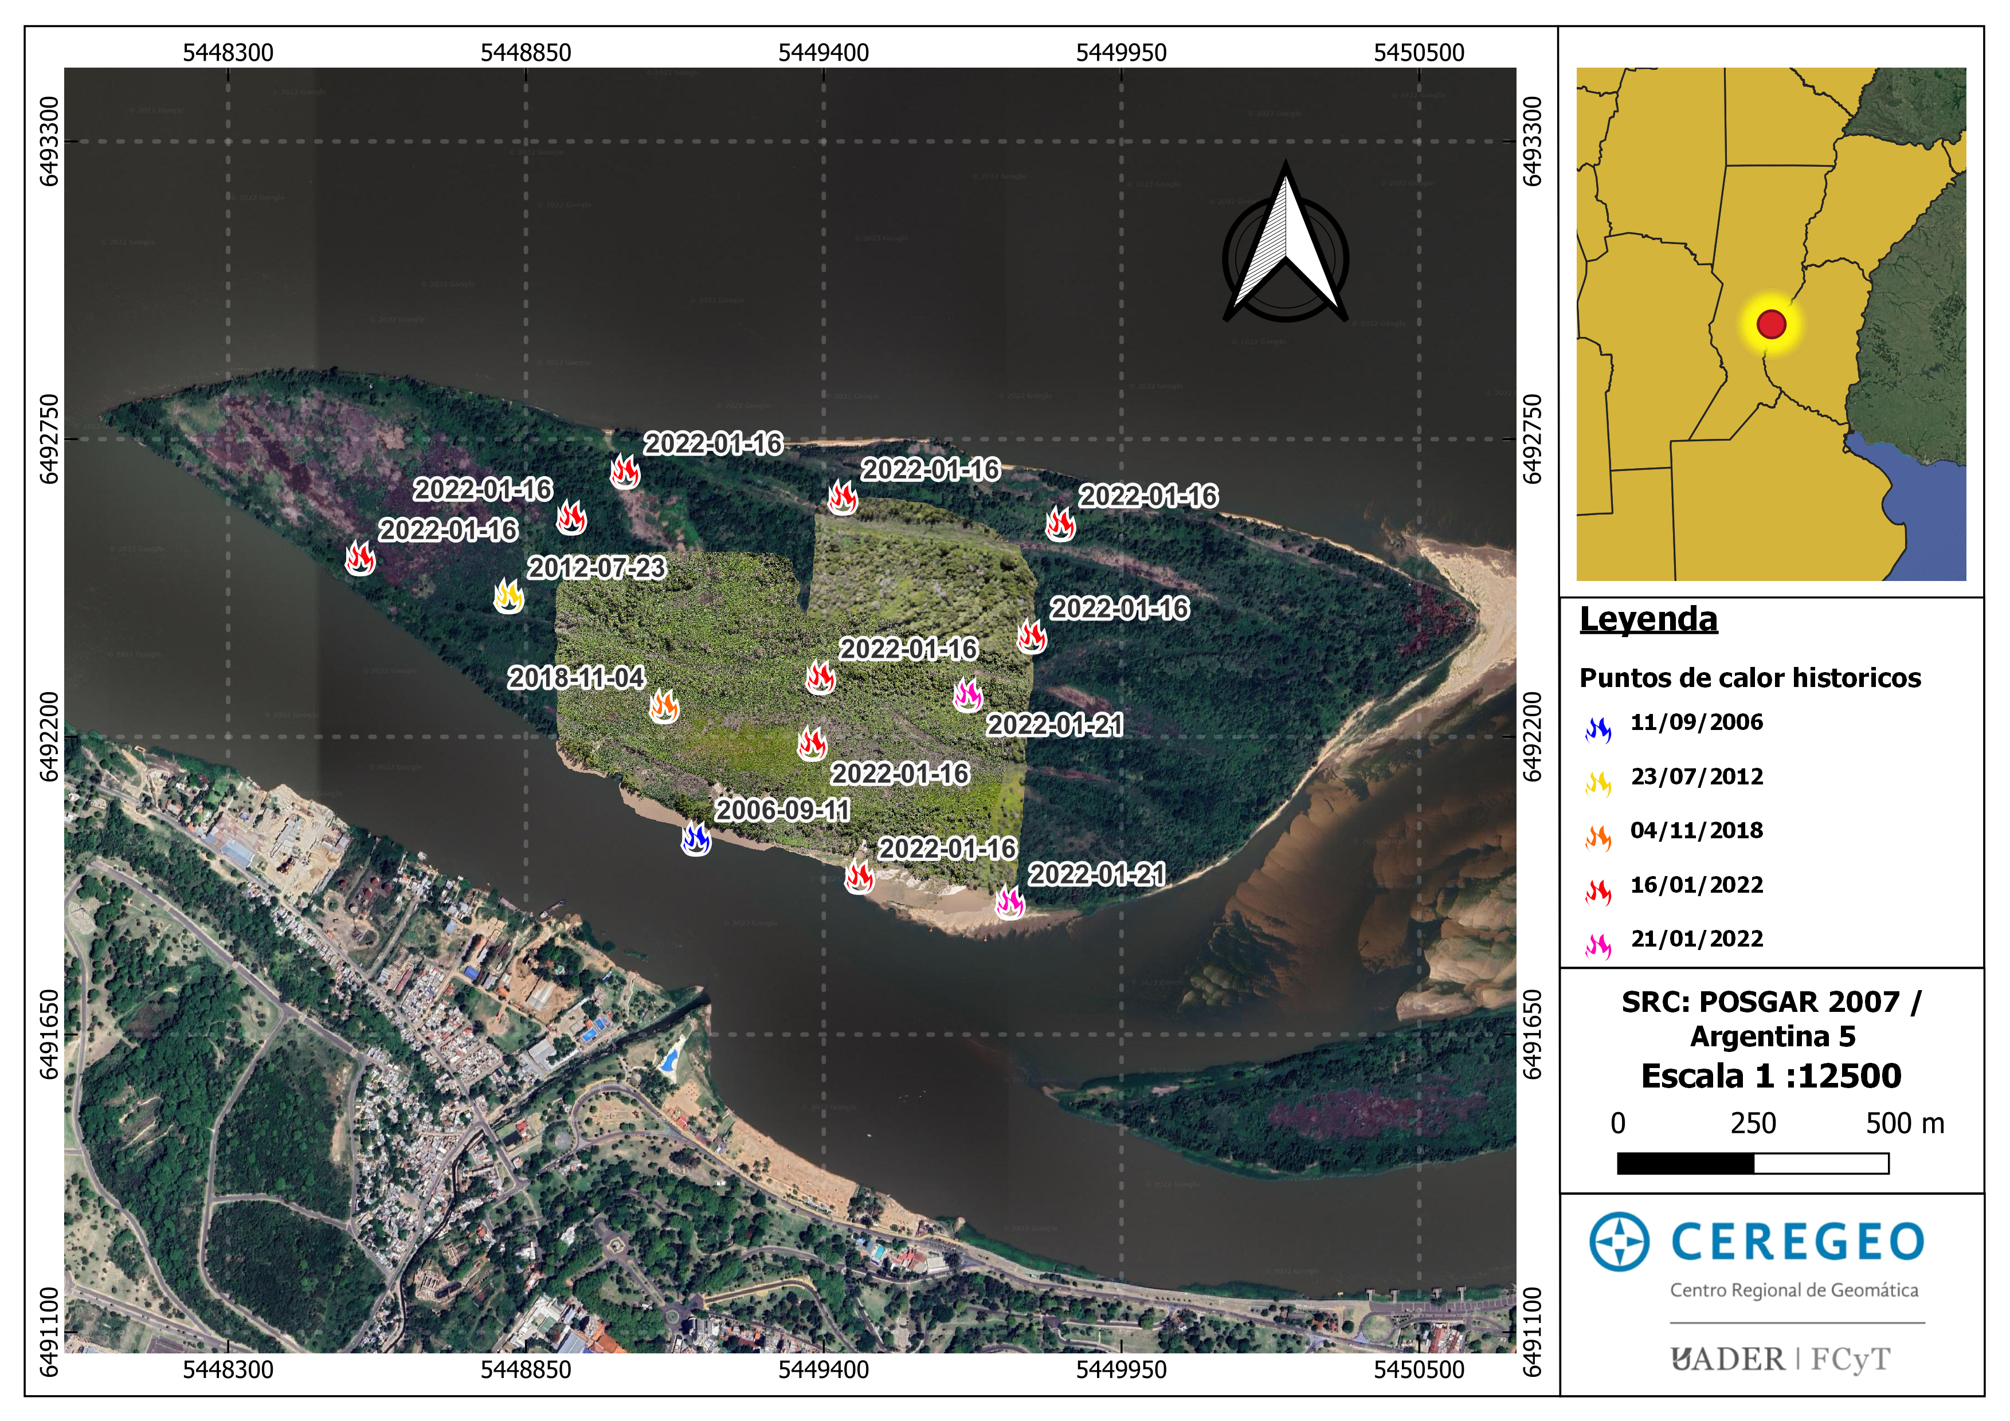2010x1421 pixels.
Task: Click the top 5449400 coordinate label
Action: [823, 53]
